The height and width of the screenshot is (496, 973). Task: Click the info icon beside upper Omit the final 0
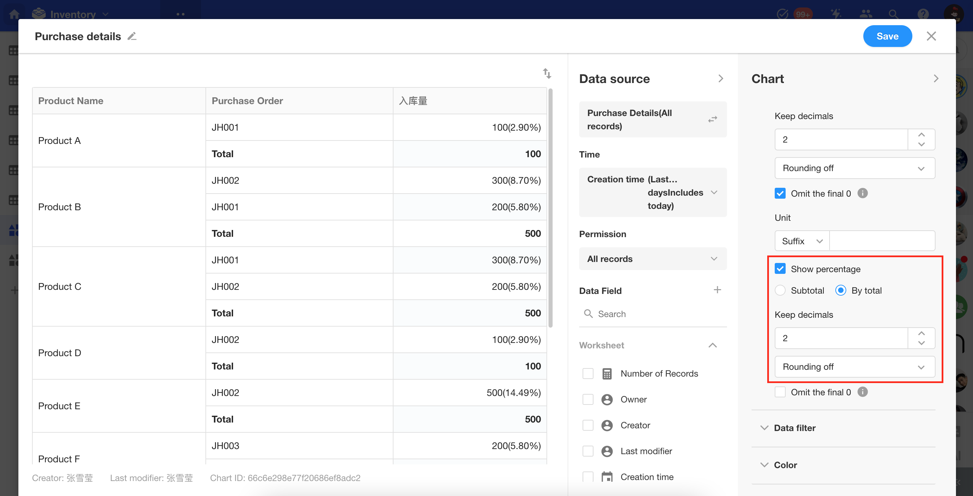point(862,193)
